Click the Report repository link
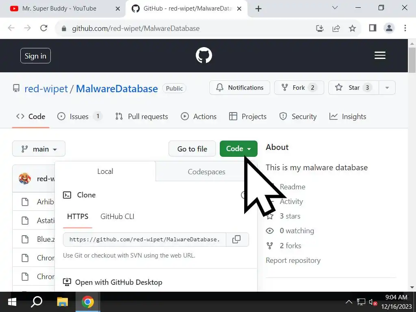 point(293,260)
